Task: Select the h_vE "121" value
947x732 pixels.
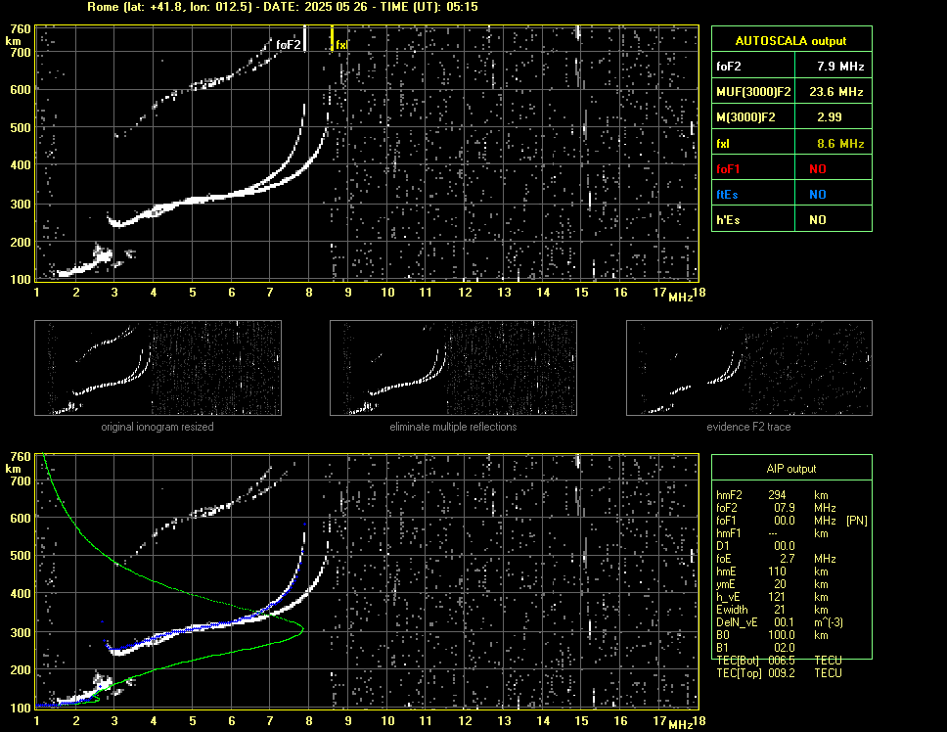Action: click(777, 597)
